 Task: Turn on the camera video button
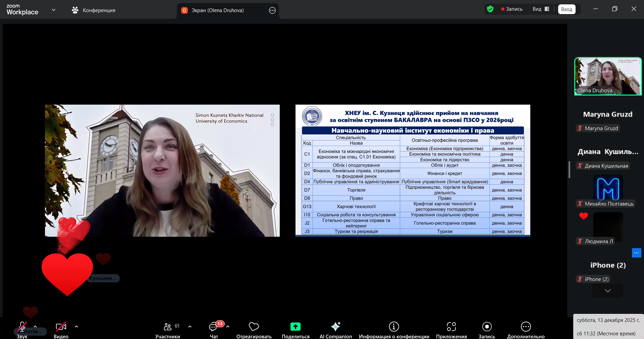(x=61, y=327)
